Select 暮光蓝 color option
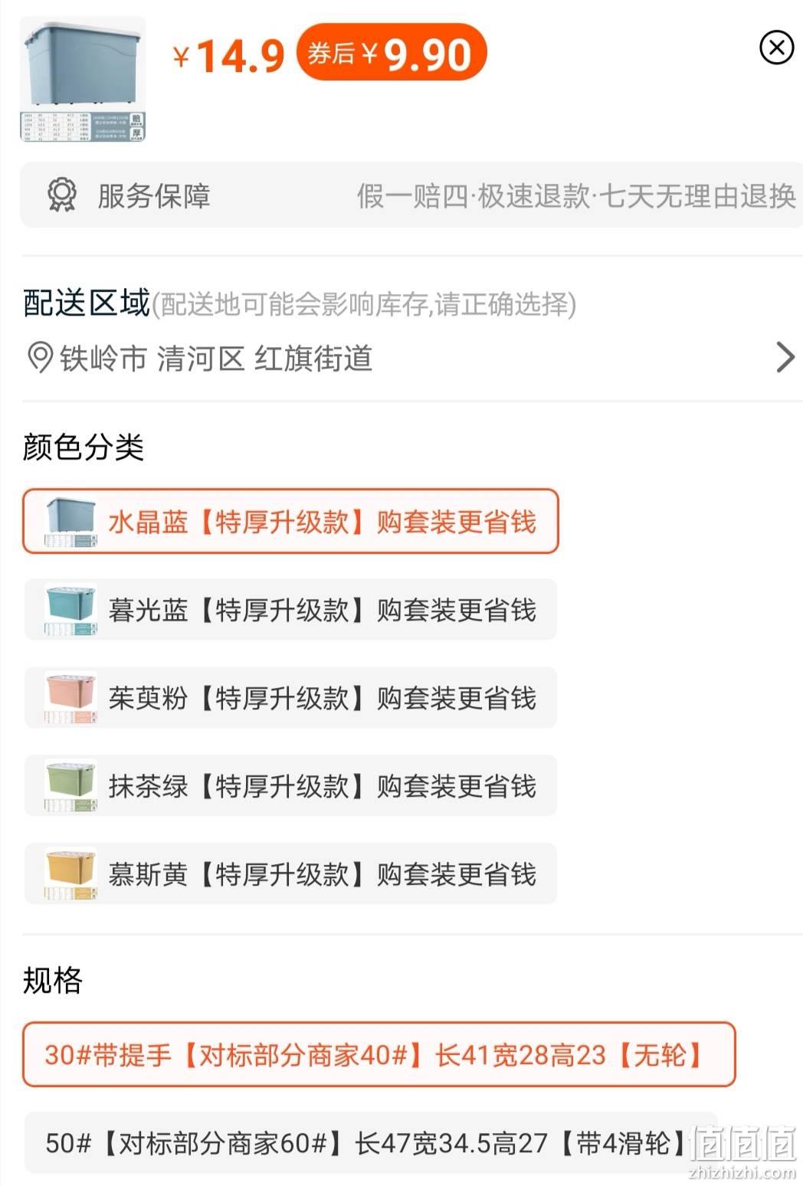Image resolution: width=803 pixels, height=1186 pixels. (x=290, y=610)
